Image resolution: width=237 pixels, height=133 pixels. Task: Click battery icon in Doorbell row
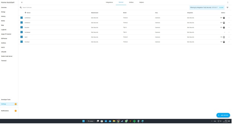224,27
